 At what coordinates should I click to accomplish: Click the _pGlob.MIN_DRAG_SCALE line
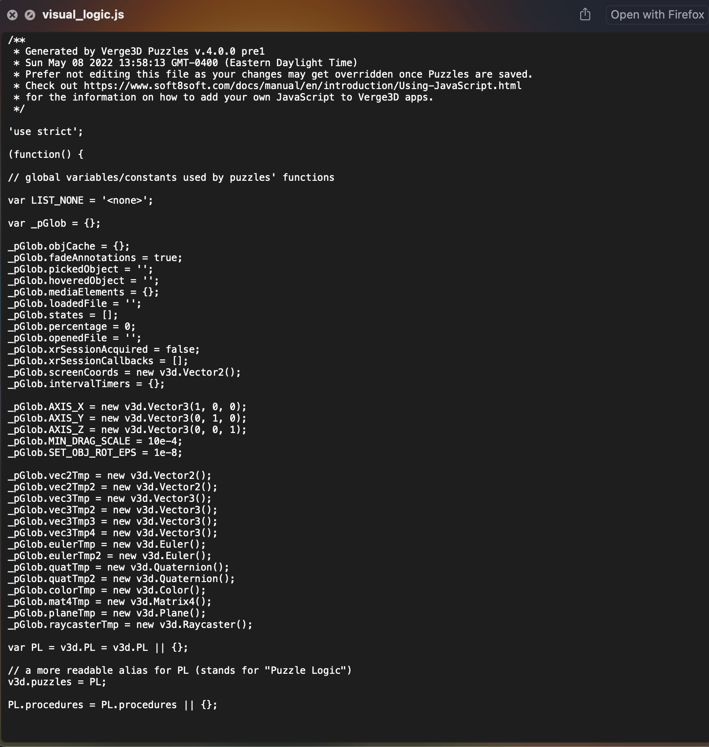[95, 441]
